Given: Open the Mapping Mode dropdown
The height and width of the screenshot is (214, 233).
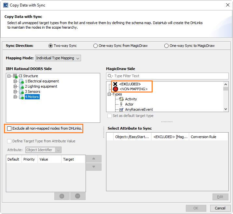Looking at the screenshot, I should (58, 58).
